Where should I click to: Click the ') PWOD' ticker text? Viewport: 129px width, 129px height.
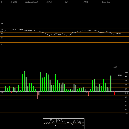pyautogui.click(x=86, y=2)
